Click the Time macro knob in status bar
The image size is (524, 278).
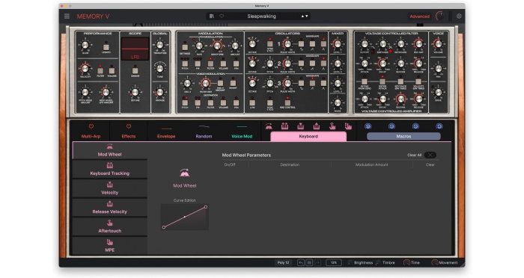click(406, 262)
